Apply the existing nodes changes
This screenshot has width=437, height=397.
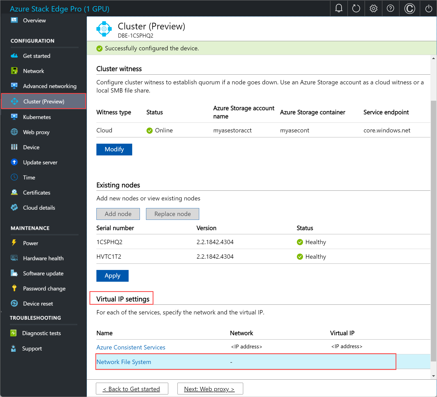click(112, 276)
